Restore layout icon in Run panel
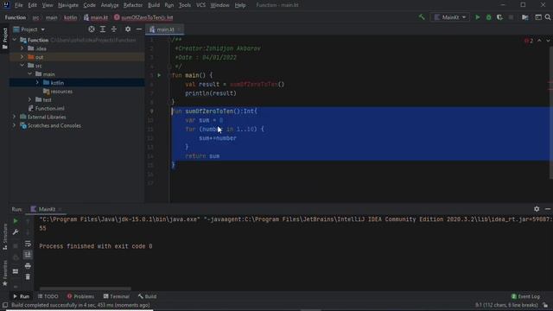The height and width of the screenshot is (311, 553). pyautogui.click(x=16, y=271)
